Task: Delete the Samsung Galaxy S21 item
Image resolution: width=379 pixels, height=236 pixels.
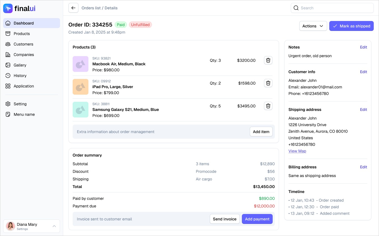Action: tap(268, 106)
